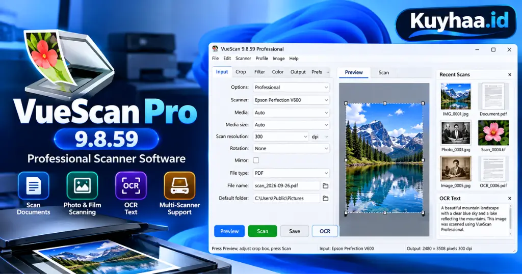Expand the dpi units dropdown

320,136
